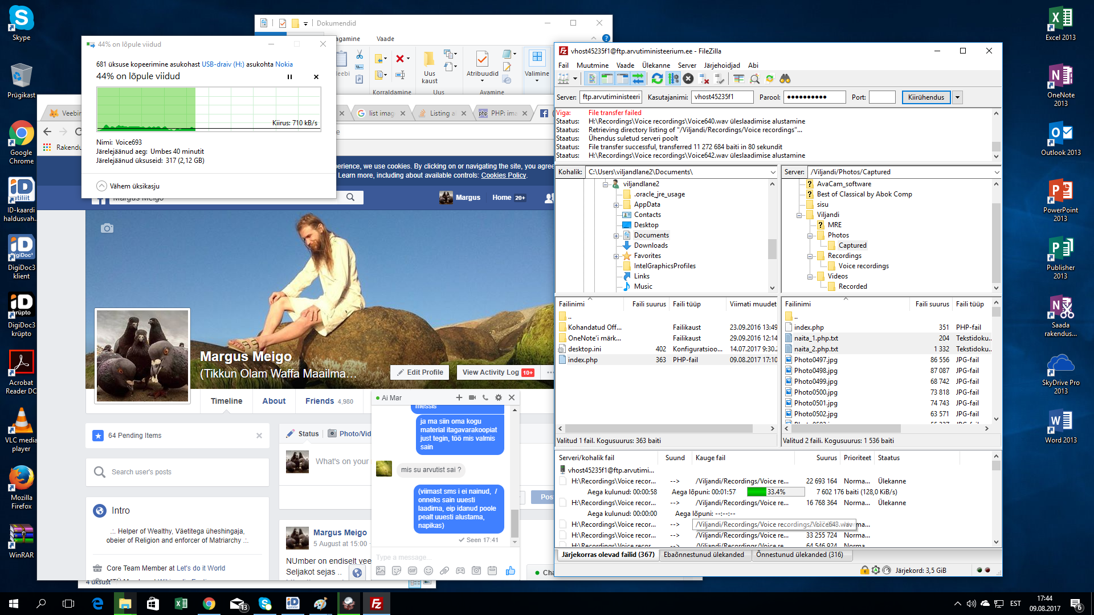The width and height of the screenshot is (1094, 615).
Task: Expand the Documents folder in local tree
Action: click(x=616, y=236)
